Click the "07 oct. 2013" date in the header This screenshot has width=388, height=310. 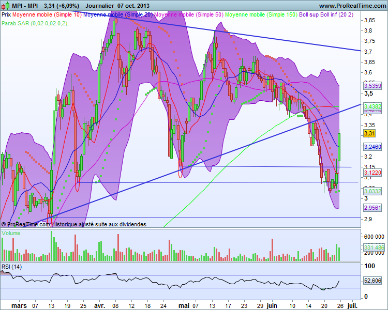tap(133, 6)
